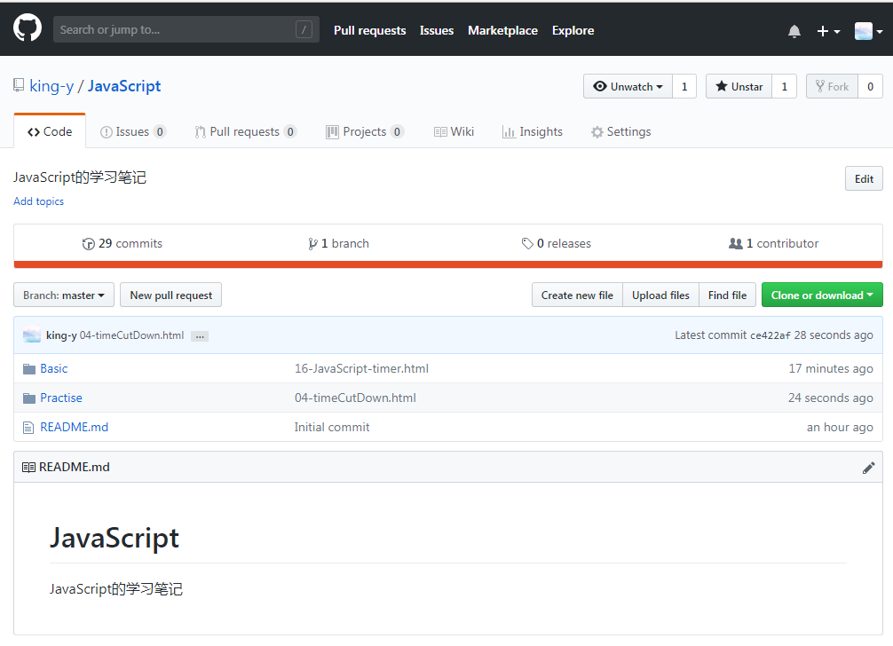Image resolution: width=893 pixels, height=646 pixels.
Task: Click the JavaScript heading in README
Action: [x=115, y=538]
